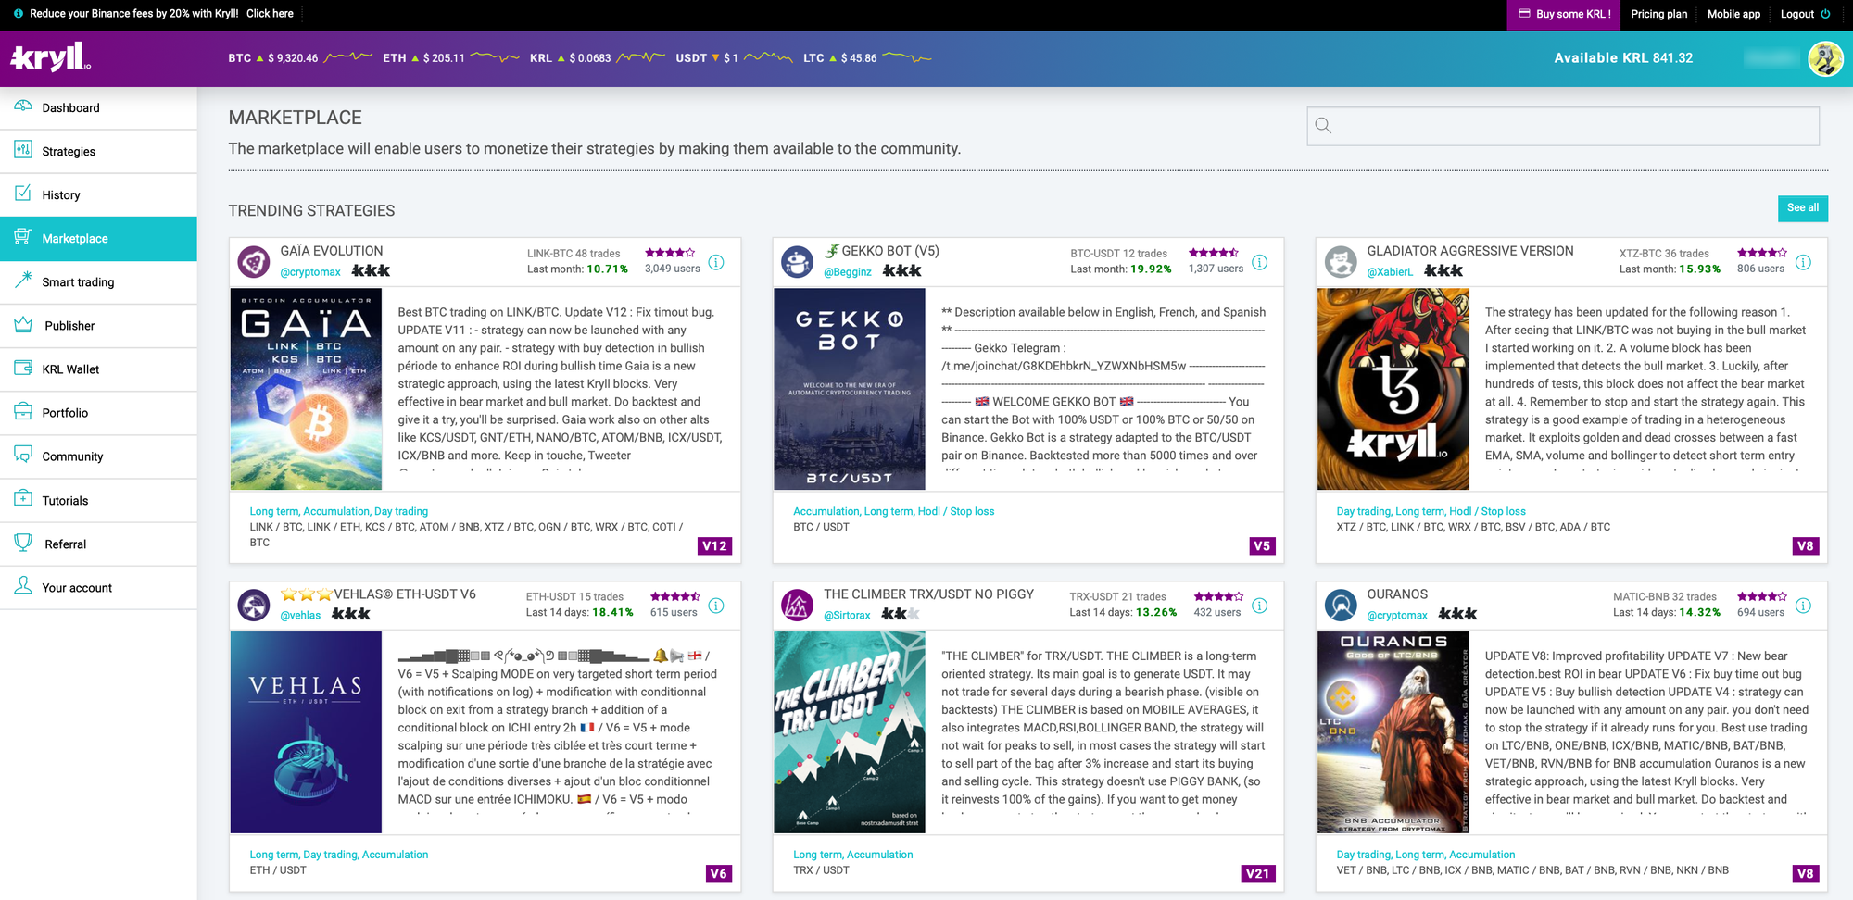Open Strategies in the sidebar
1853x900 pixels.
[98, 152]
